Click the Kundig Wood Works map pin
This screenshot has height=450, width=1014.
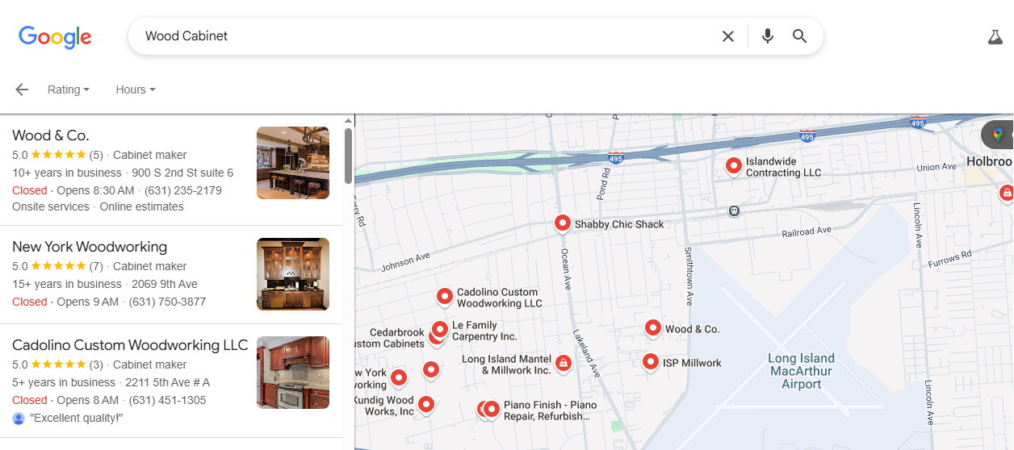click(425, 405)
